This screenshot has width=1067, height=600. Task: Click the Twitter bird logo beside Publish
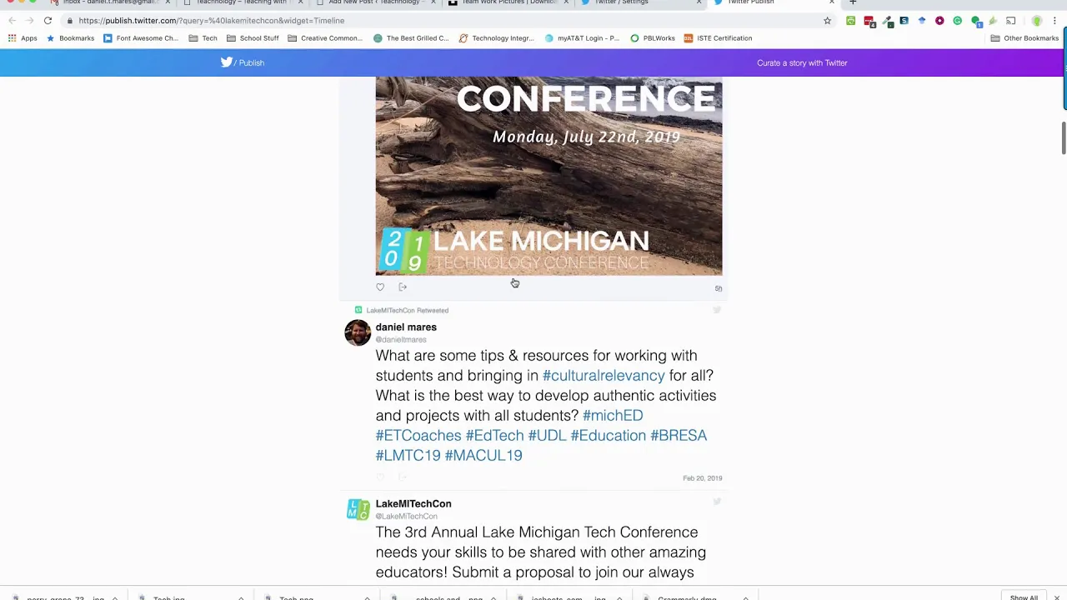tap(226, 62)
